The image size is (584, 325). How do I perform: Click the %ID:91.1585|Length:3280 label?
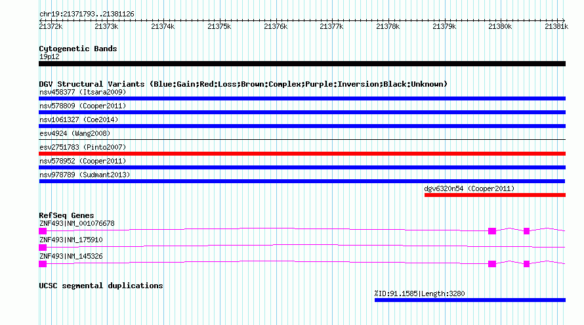pos(420,293)
